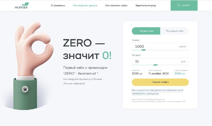The image size is (212, 126).
Task: Open Как не допустить просроченной задолженности link
Action: click(x=157, y=90)
